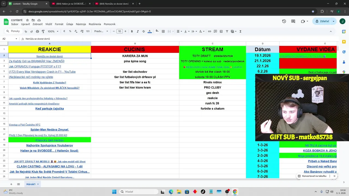This screenshot has height=196, width=349.
Task: Insert a link via toolbar icon
Action: click(x=209, y=31)
